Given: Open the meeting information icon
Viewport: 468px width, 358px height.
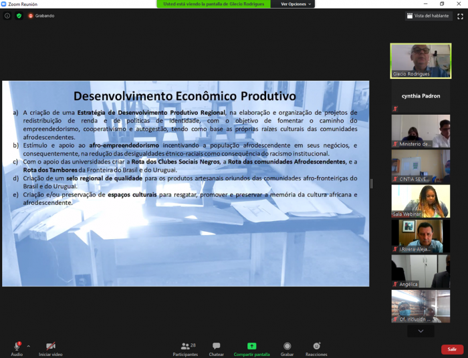Looking at the screenshot, I should (x=7, y=15).
